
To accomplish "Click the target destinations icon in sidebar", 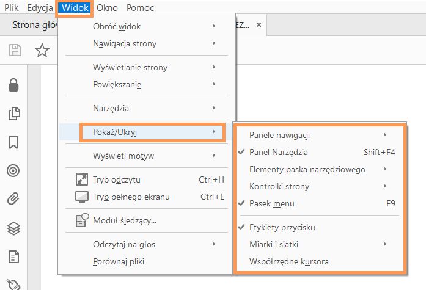I will click(x=13, y=170).
